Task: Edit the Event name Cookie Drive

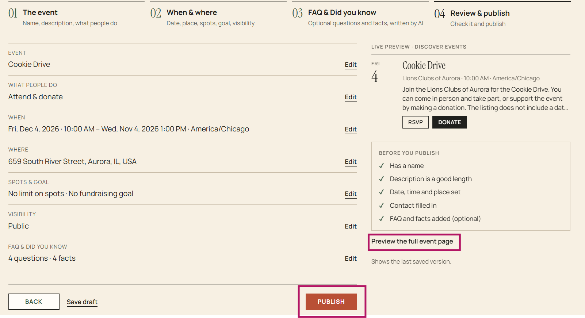Action: 351,65
